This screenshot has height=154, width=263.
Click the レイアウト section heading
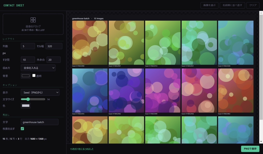tap(9, 39)
